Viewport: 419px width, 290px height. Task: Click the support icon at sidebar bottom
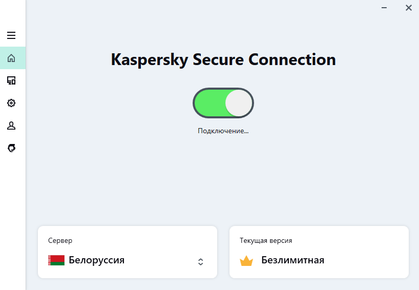(x=11, y=148)
